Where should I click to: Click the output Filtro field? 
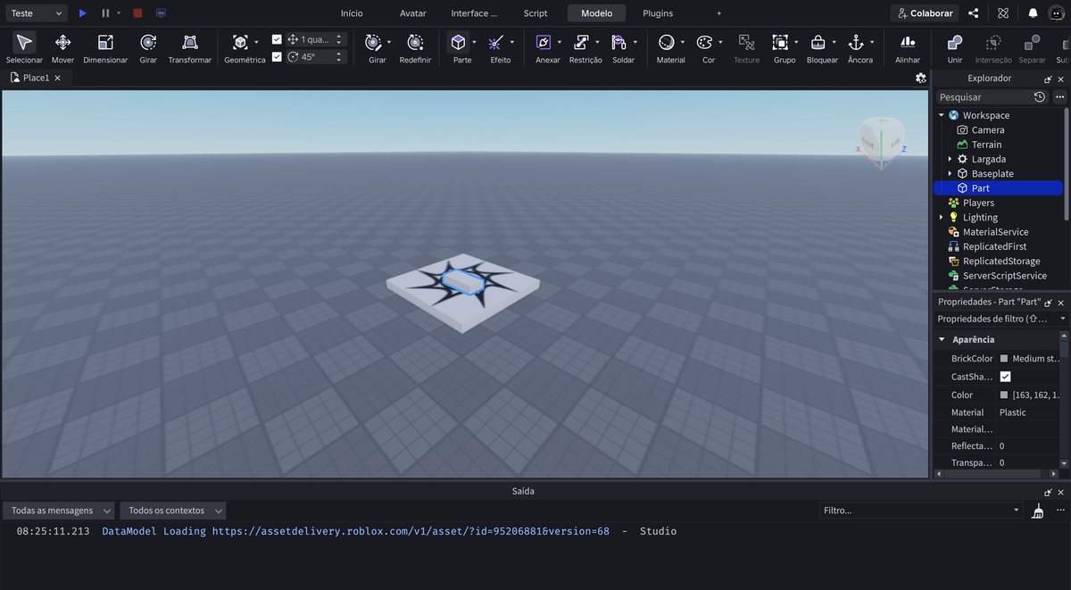pos(921,511)
